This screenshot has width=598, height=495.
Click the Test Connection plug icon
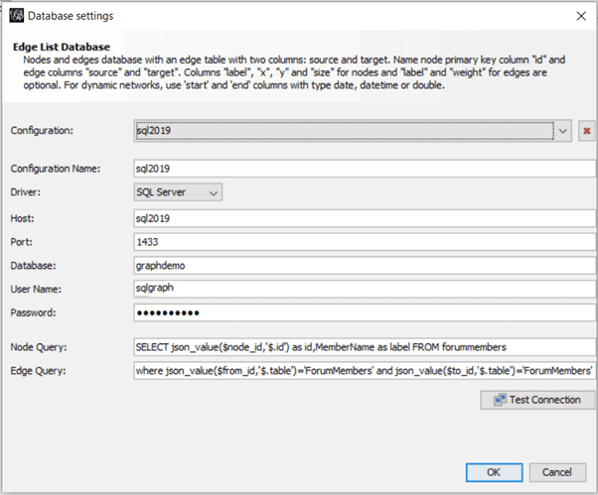[x=500, y=400]
